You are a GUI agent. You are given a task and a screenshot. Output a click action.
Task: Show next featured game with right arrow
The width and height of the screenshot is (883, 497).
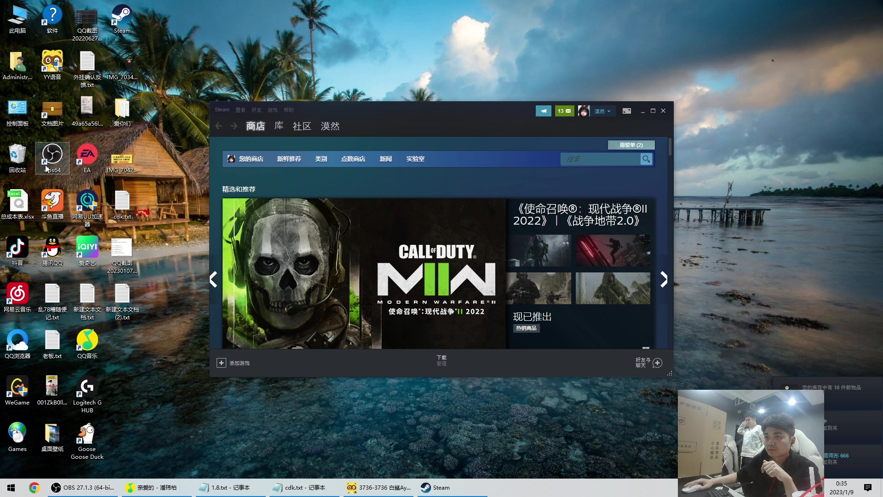pyautogui.click(x=664, y=279)
